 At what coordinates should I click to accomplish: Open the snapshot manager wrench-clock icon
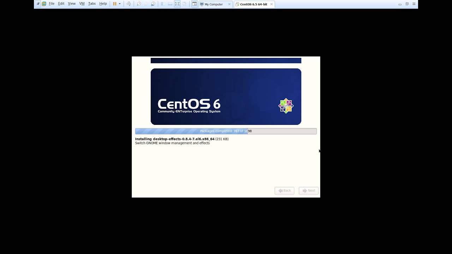tap(153, 4)
